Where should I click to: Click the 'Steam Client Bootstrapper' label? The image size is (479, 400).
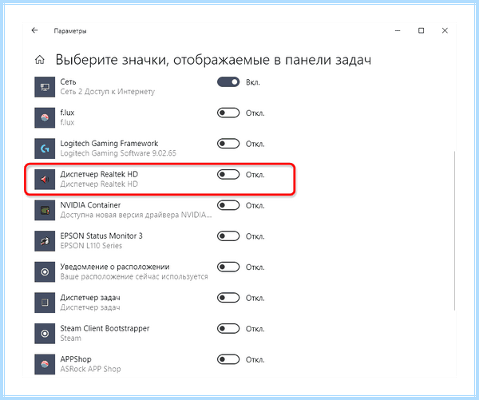click(x=105, y=328)
